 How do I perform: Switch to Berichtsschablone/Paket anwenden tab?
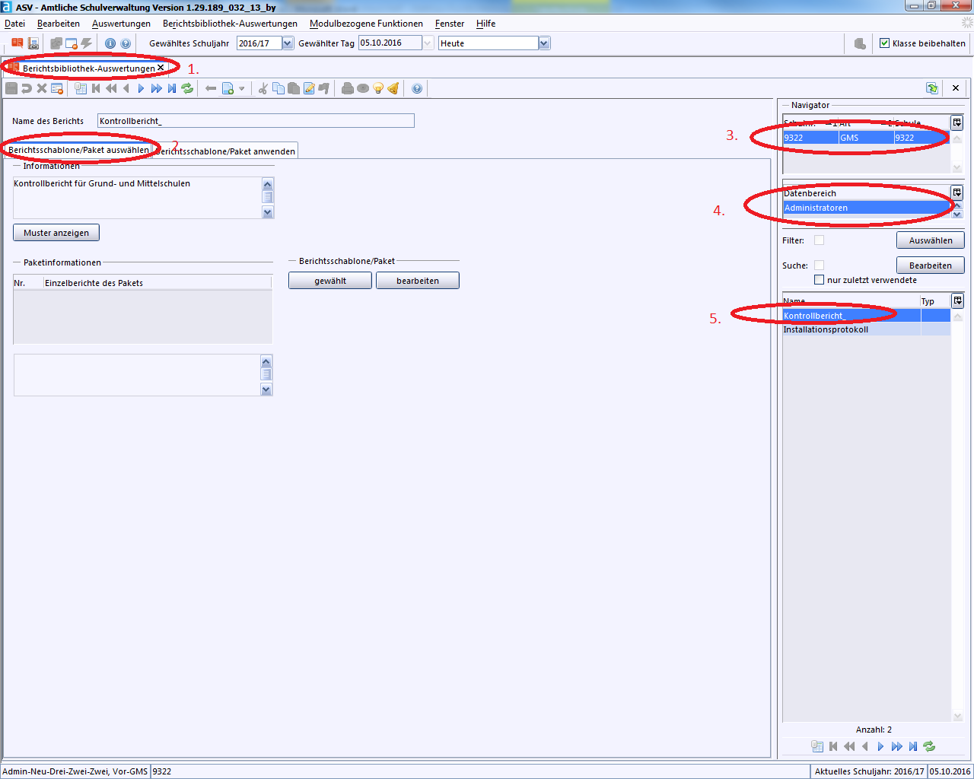[226, 151]
